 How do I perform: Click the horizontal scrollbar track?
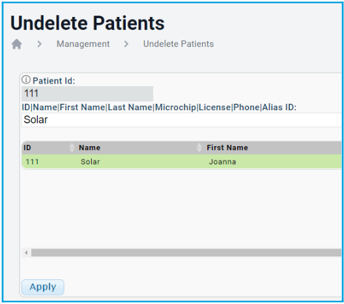(x=186, y=252)
